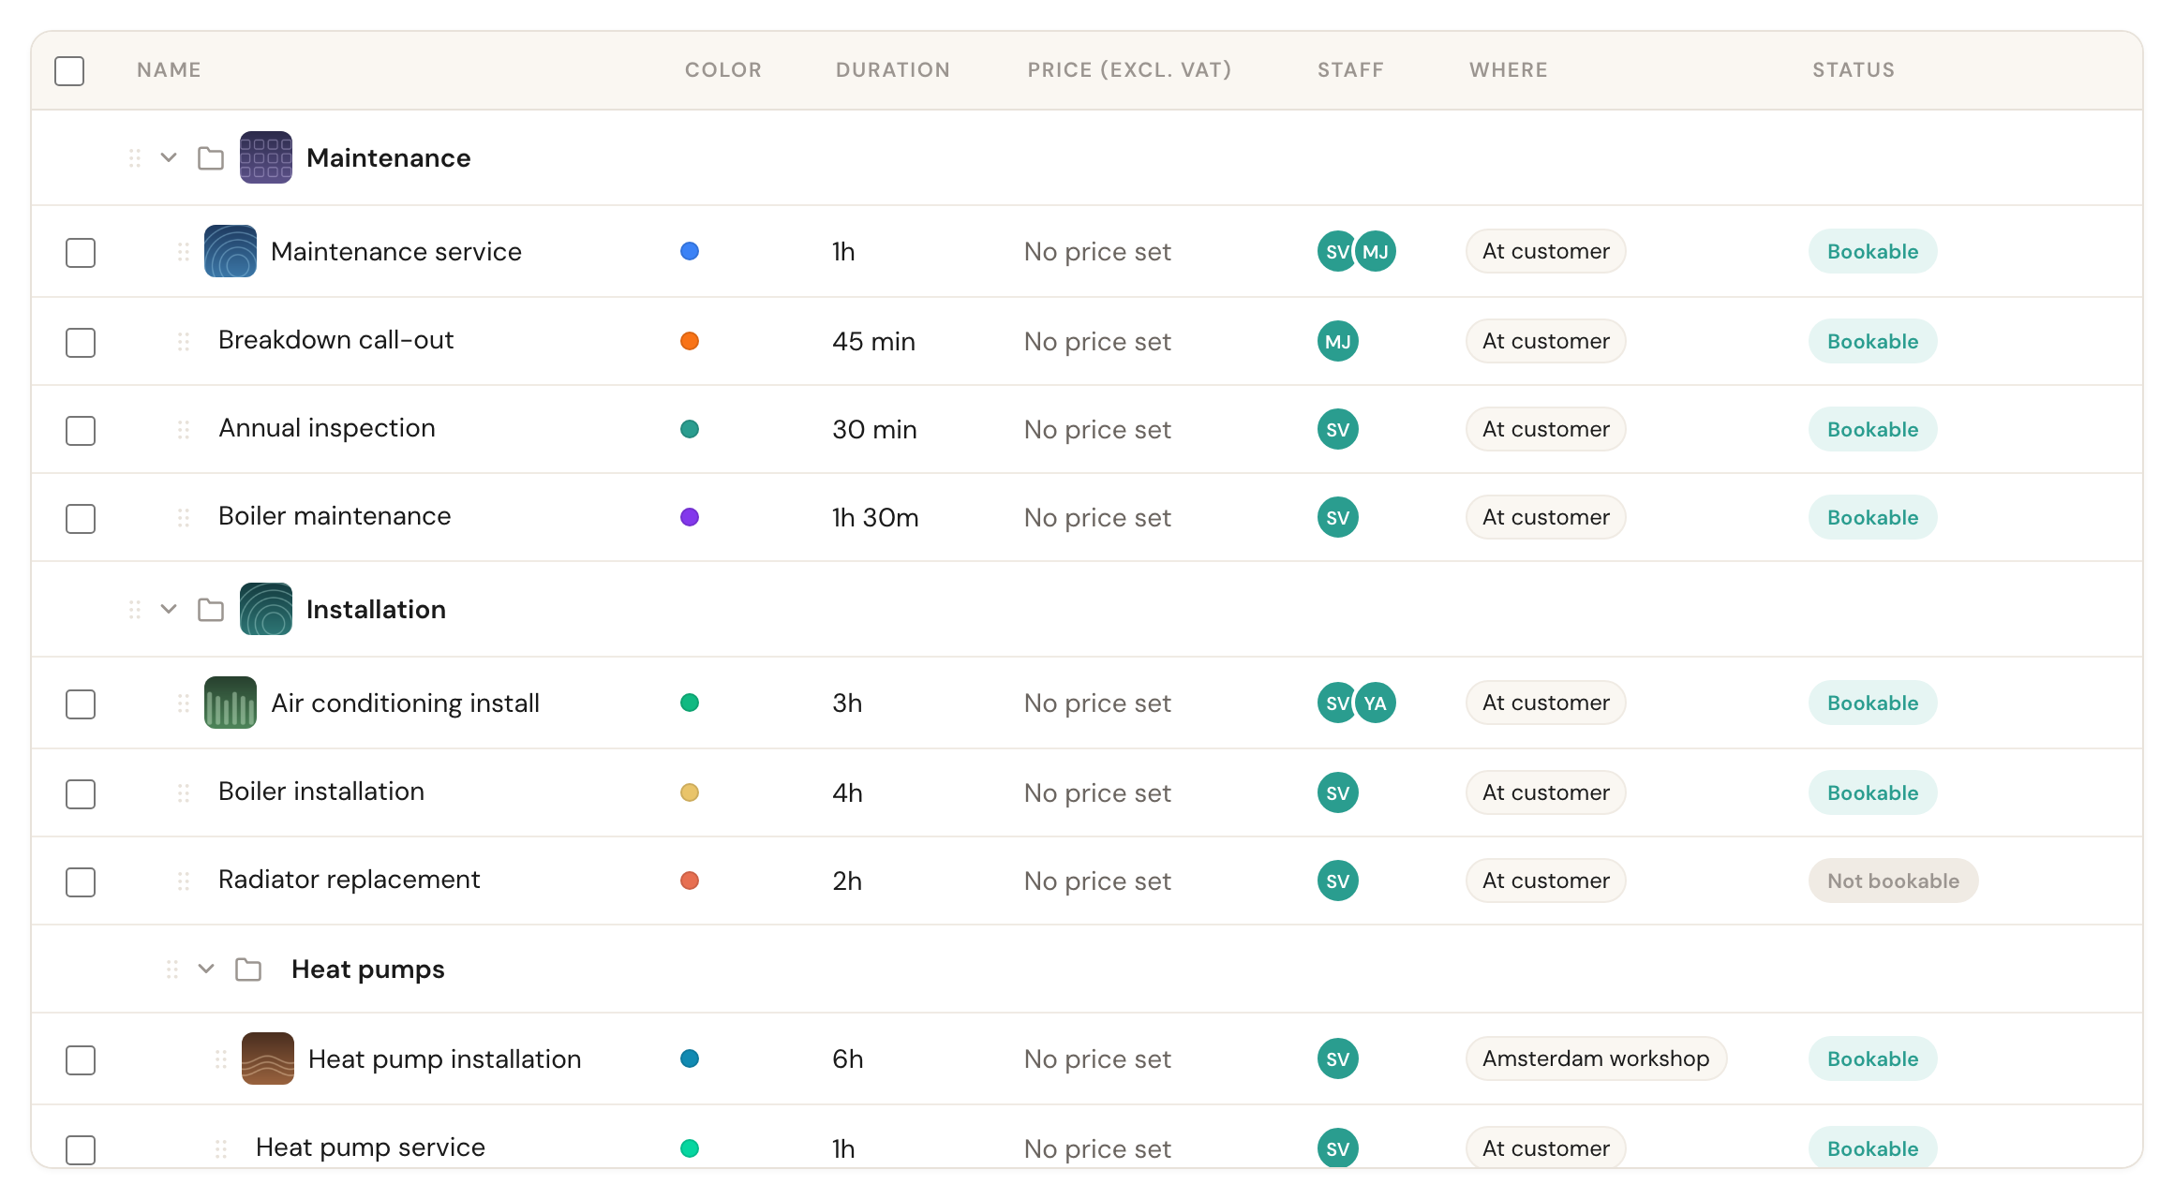Collapse the Heat pumps subfolder chevron
Image resolution: width=2174 pixels, height=1199 pixels.
coord(206,969)
